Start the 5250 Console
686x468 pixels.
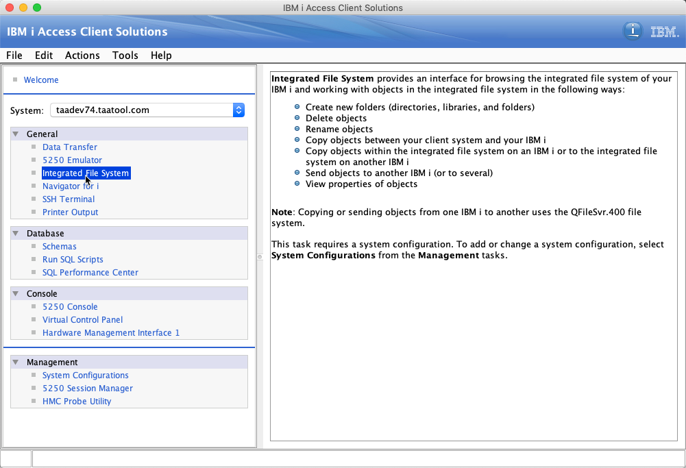click(x=70, y=306)
